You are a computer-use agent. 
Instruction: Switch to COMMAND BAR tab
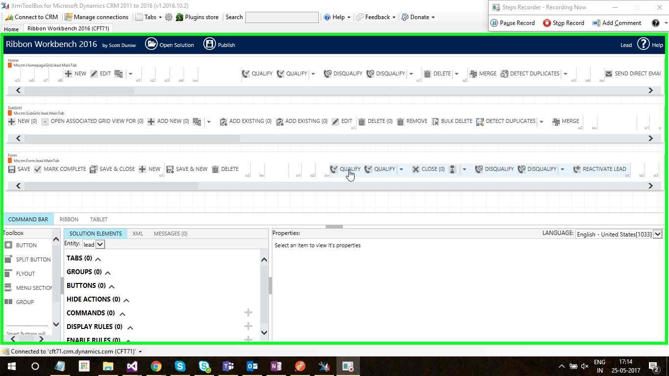pos(28,219)
